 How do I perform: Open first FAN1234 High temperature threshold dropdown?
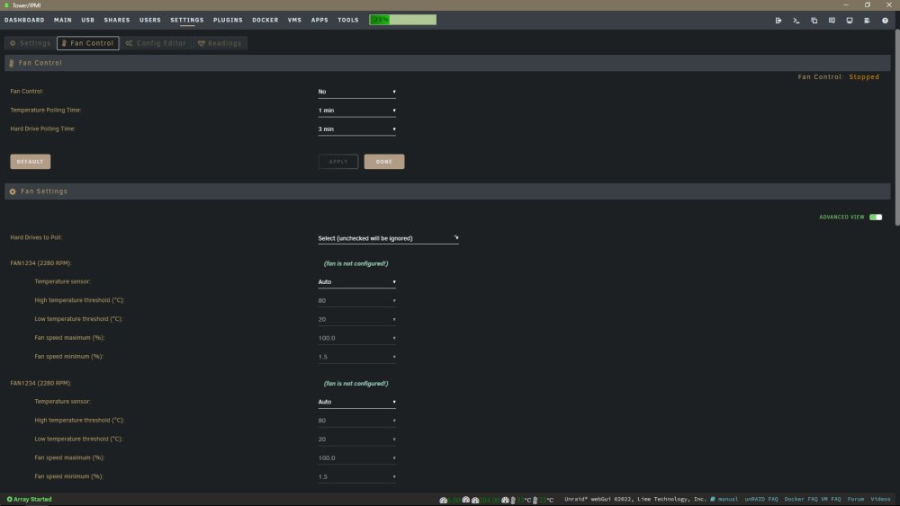(x=357, y=301)
